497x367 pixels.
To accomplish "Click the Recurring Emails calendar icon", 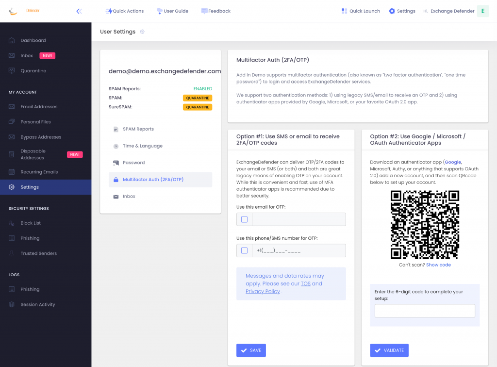I will pos(12,172).
